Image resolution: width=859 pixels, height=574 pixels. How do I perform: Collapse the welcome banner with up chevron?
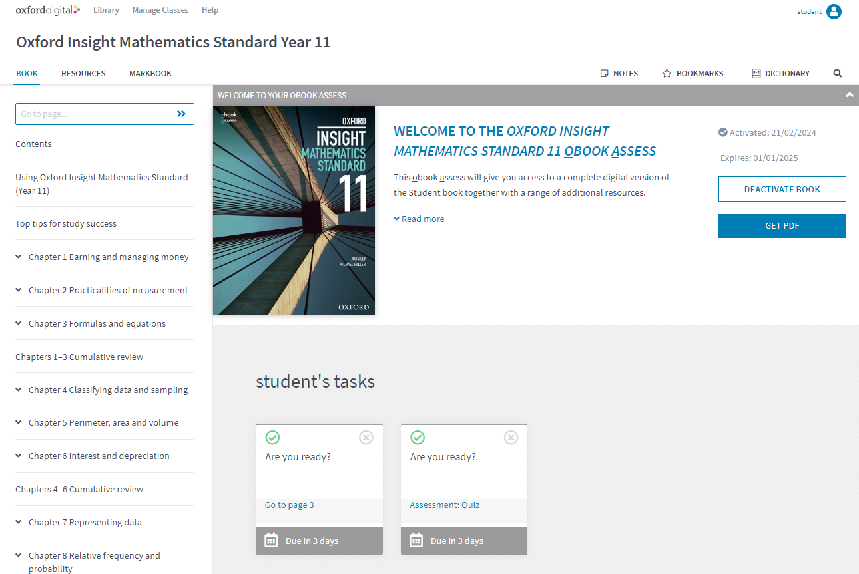[849, 95]
